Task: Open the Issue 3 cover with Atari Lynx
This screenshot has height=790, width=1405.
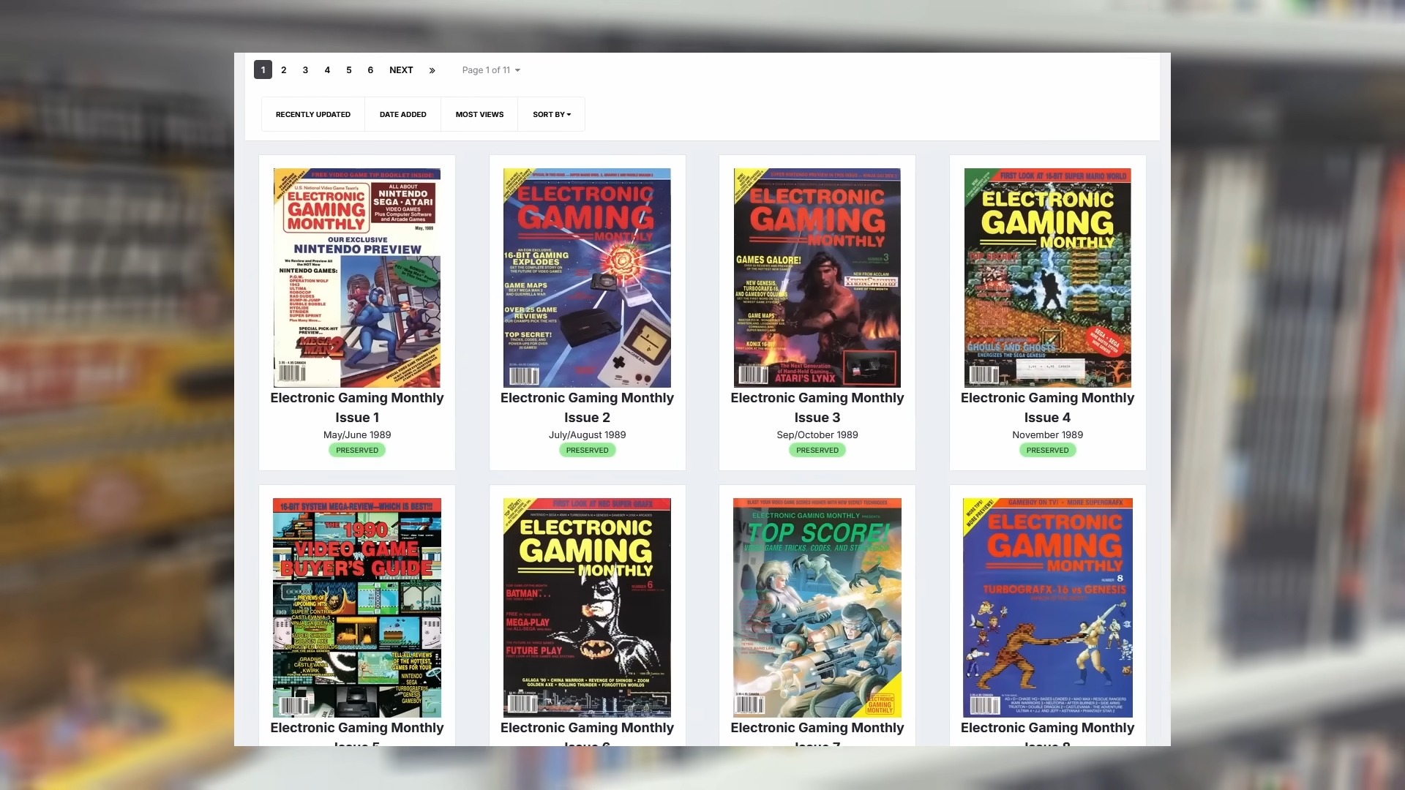Action: (x=817, y=278)
